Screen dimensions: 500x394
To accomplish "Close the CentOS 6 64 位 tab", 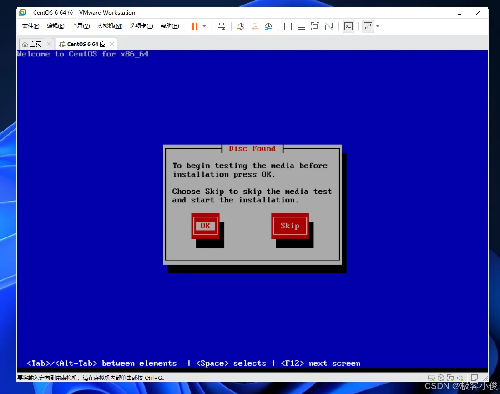I will coord(112,44).
